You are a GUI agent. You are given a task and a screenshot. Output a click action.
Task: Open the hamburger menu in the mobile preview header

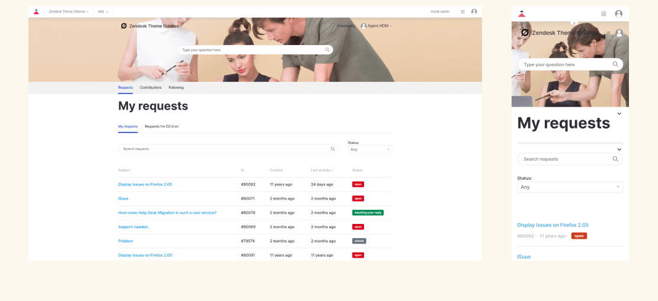pos(608,33)
